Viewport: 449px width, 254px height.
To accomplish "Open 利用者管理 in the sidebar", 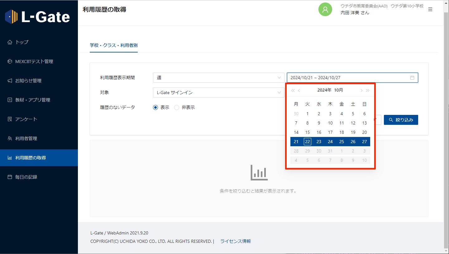I will click(x=26, y=138).
